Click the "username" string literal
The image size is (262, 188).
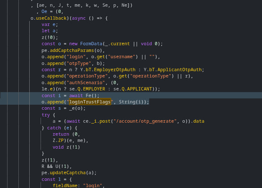122,57
